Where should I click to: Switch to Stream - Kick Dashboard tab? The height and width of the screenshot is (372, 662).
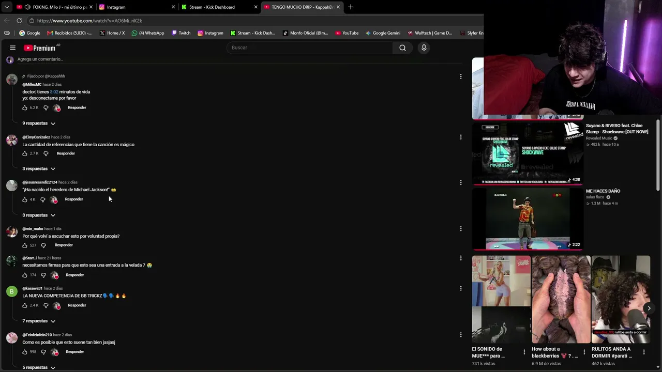pyautogui.click(x=219, y=7)
